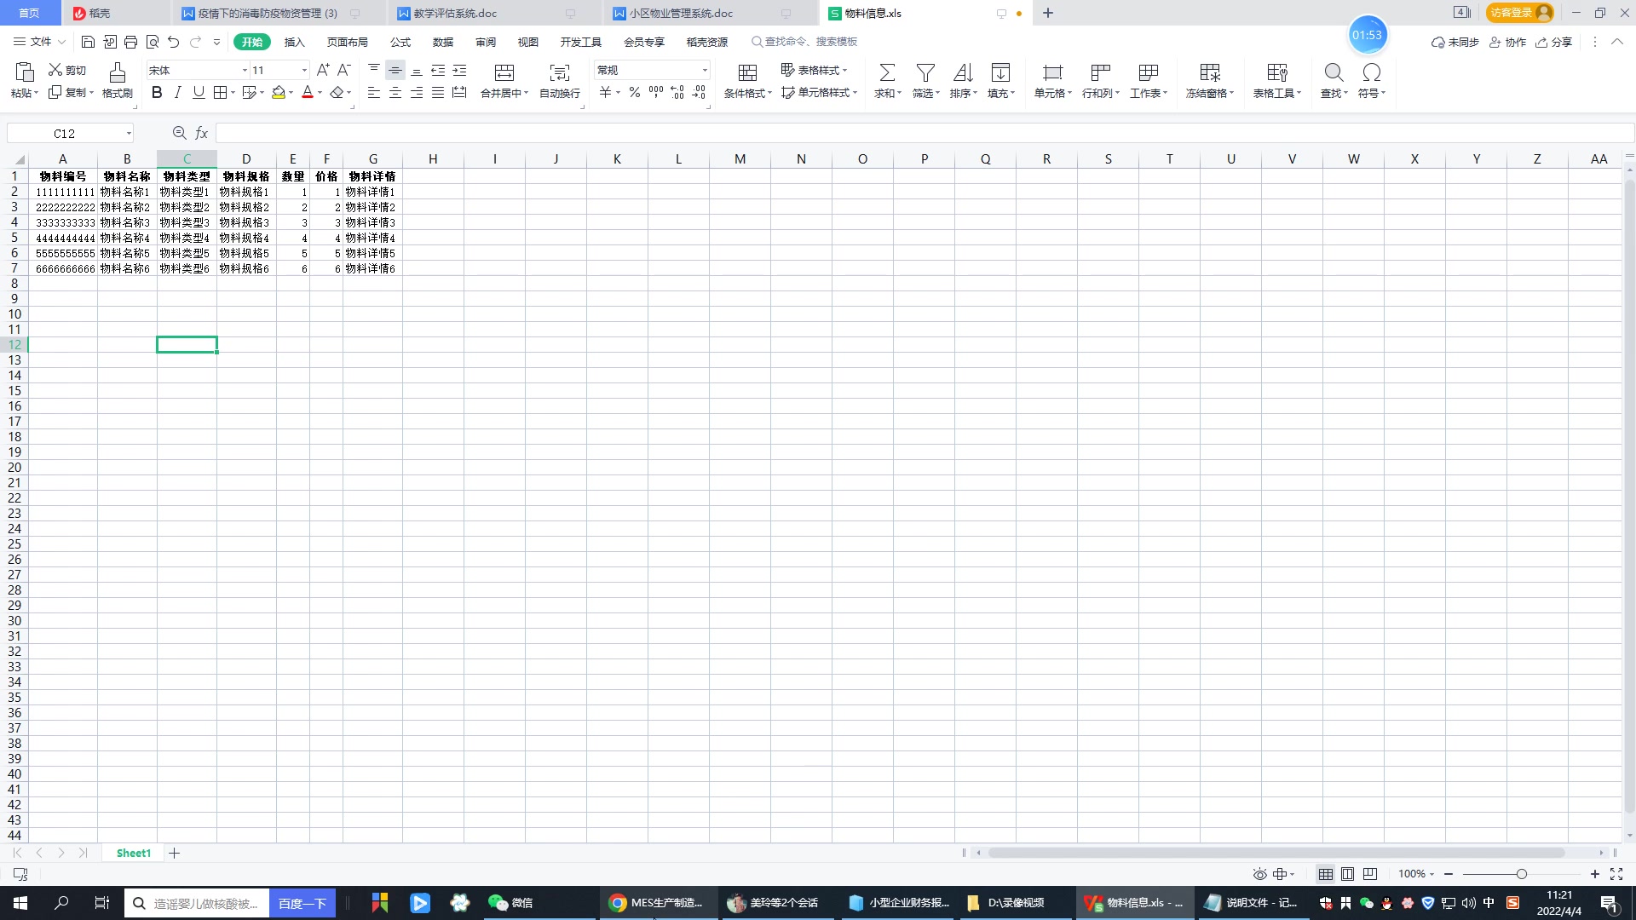Viewport: 1636px width, 920px height.
Task: Click the Wrap Text (自动换行) icon
Action: point(559,72)
